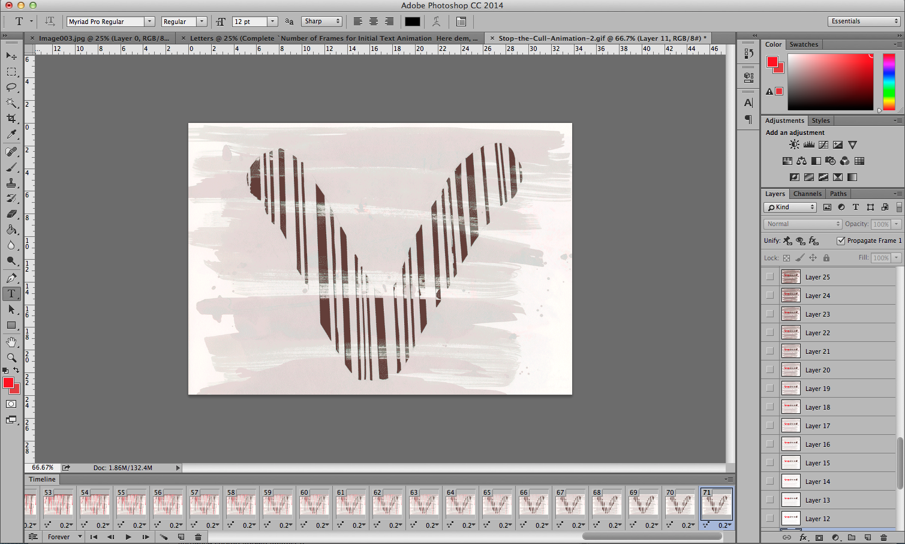Delete the selected frame with trash icon

(x=199, y=537)
